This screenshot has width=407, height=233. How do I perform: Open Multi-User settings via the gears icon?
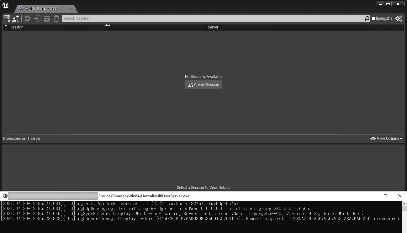398,18
